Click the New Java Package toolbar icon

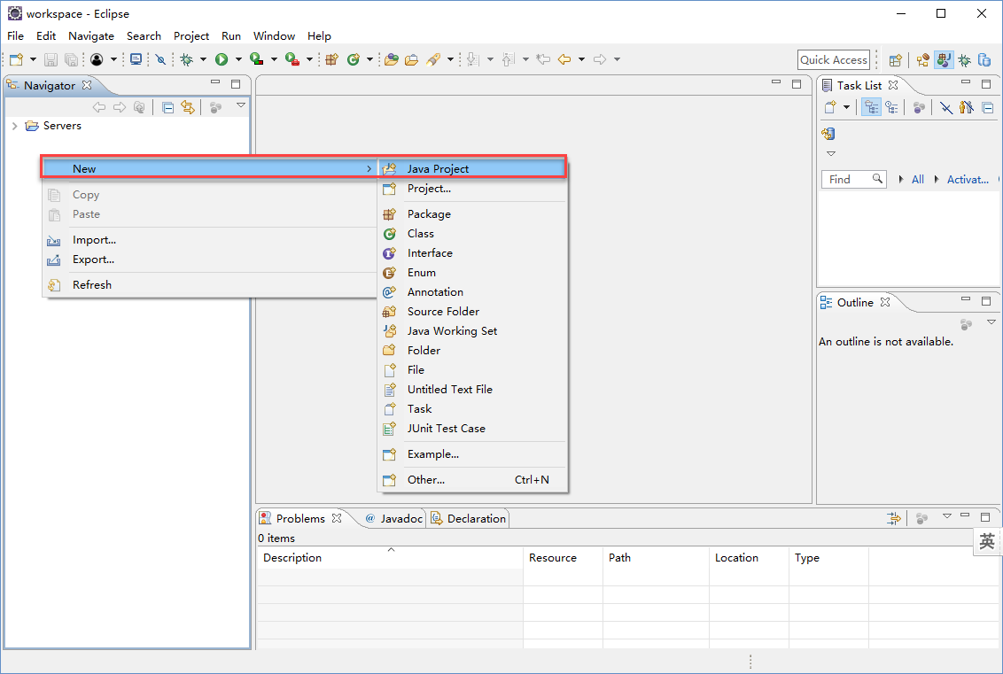pos(331,59)
